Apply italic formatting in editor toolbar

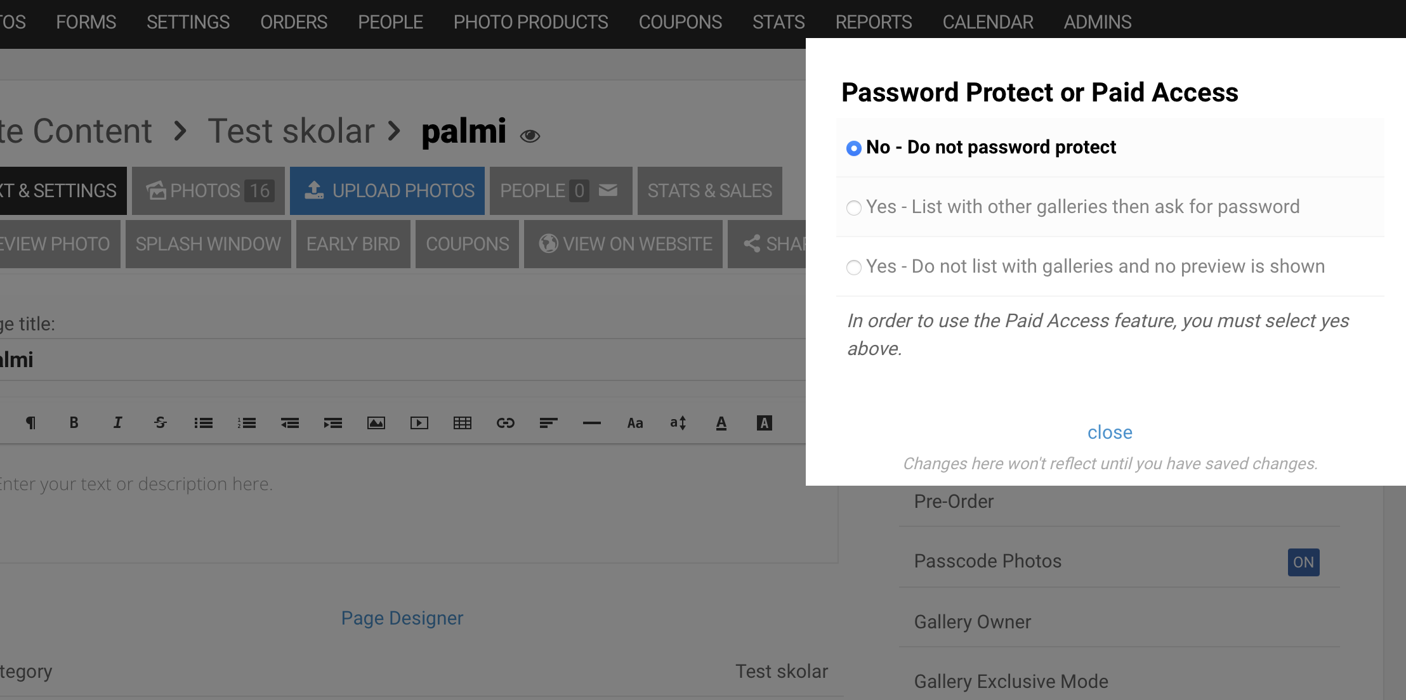coord(117,423)
